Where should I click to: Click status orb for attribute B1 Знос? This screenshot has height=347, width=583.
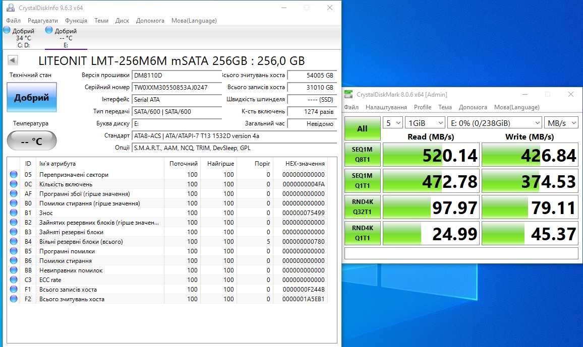click(14, 213)
